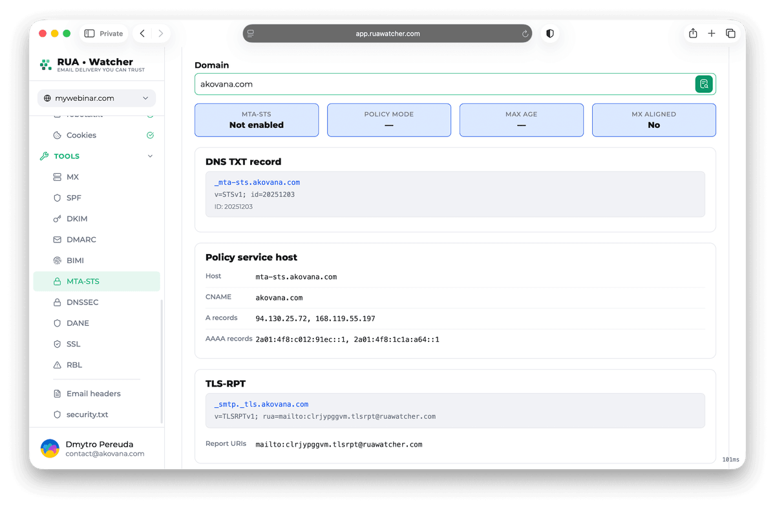Screen dimensions: 775x508
Task: Click the MX server icon
Action: tap(58, 177)
